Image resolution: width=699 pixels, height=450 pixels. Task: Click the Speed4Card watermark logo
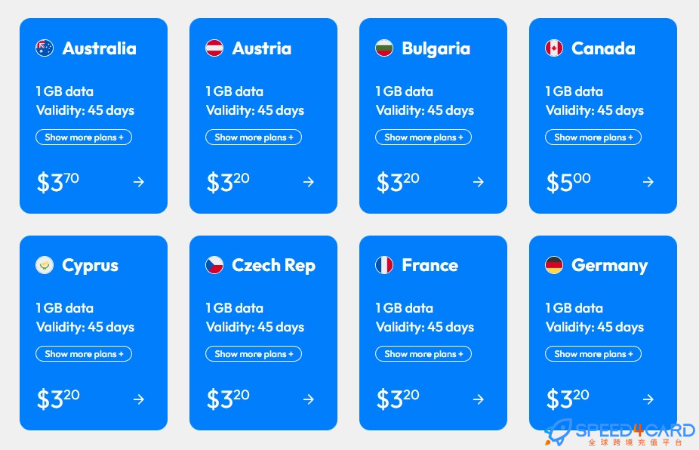pyautogui.click(x=620, y=432)
